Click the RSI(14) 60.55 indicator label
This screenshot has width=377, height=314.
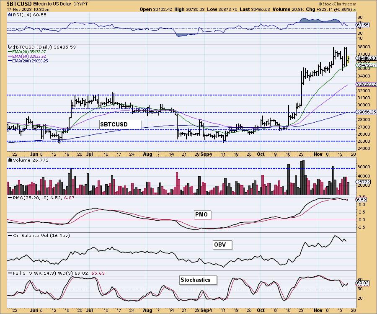pos(30,15)
